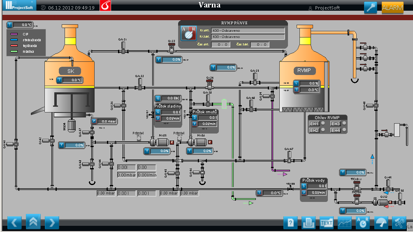Select valve QA146
The width and height of the screenshot is (413, 232).
(x=199, y=173)
